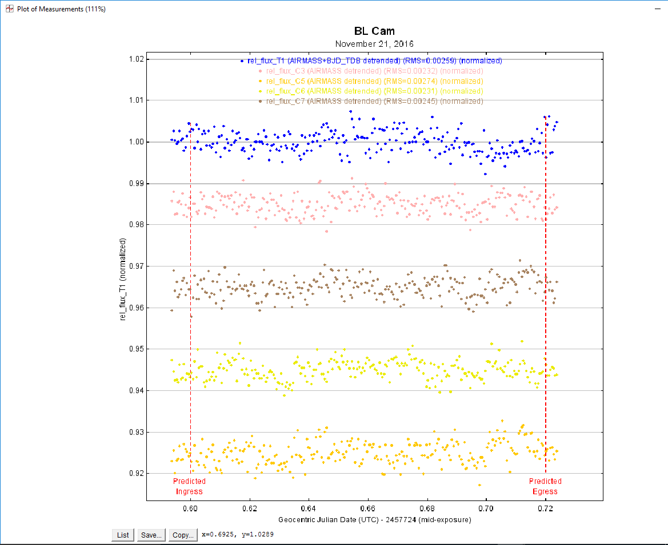Click the 'Predicted Egress' label

coord(545,486)
